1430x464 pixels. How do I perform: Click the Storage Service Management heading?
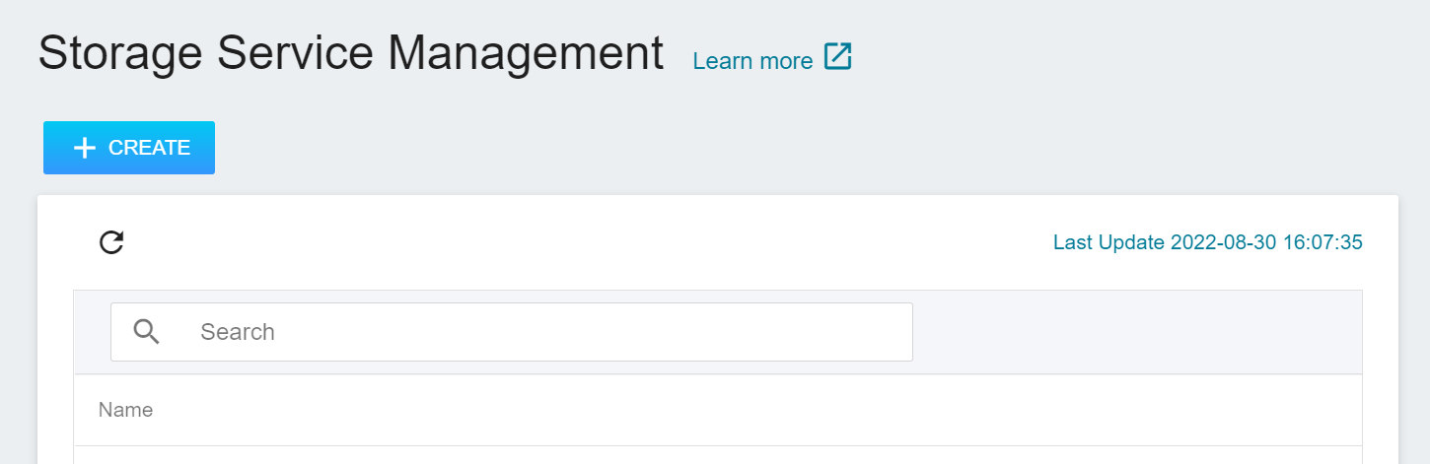click(351, 53)
